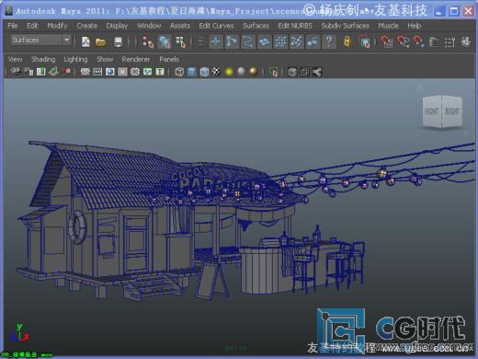Toggle the curves selection mask

point(248,41)
